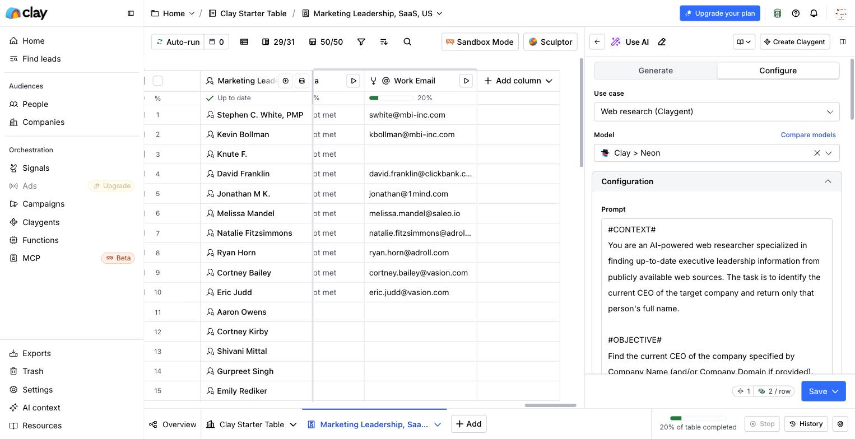
Task: Click the database icon in Marketing Leaders column header
Action: (302, 81)
